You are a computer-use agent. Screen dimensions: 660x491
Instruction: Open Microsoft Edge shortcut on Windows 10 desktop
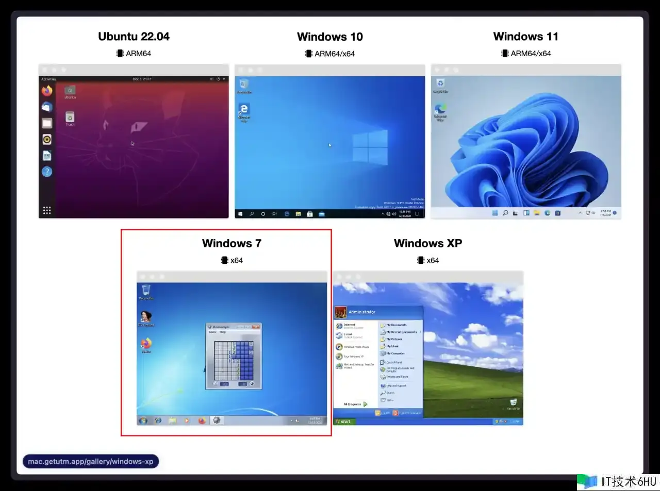[x=244, y=112]
